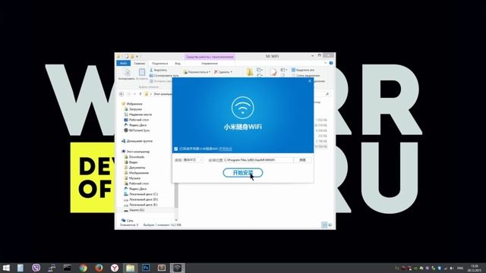
Task: Click the search magnifier in Explorer
Action: click(327, 94)
